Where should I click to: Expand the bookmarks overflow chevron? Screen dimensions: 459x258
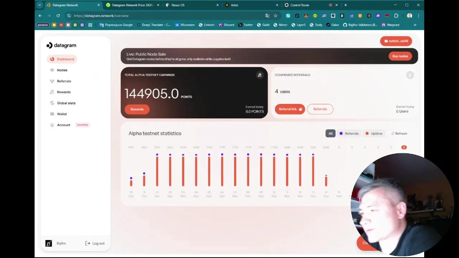[415, 25]
